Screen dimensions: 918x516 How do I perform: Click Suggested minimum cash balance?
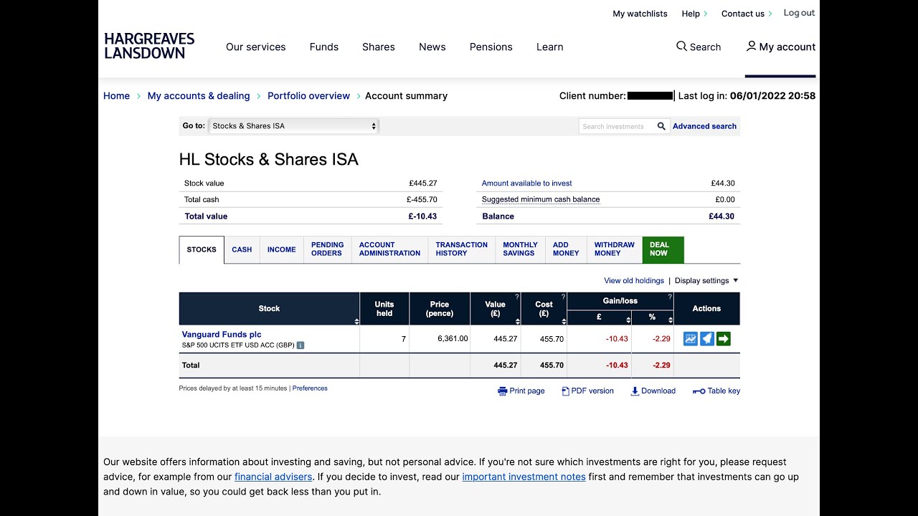[541, 200]
